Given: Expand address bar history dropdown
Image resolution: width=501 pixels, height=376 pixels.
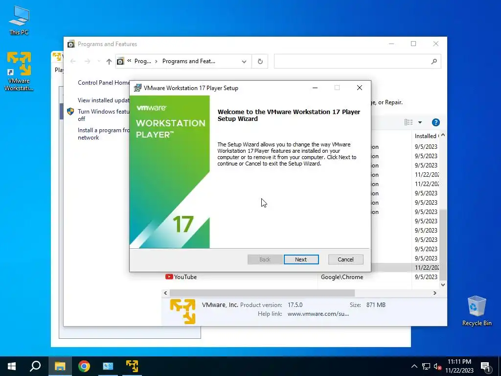Looking at the screenshot, I should pos(244,61).
